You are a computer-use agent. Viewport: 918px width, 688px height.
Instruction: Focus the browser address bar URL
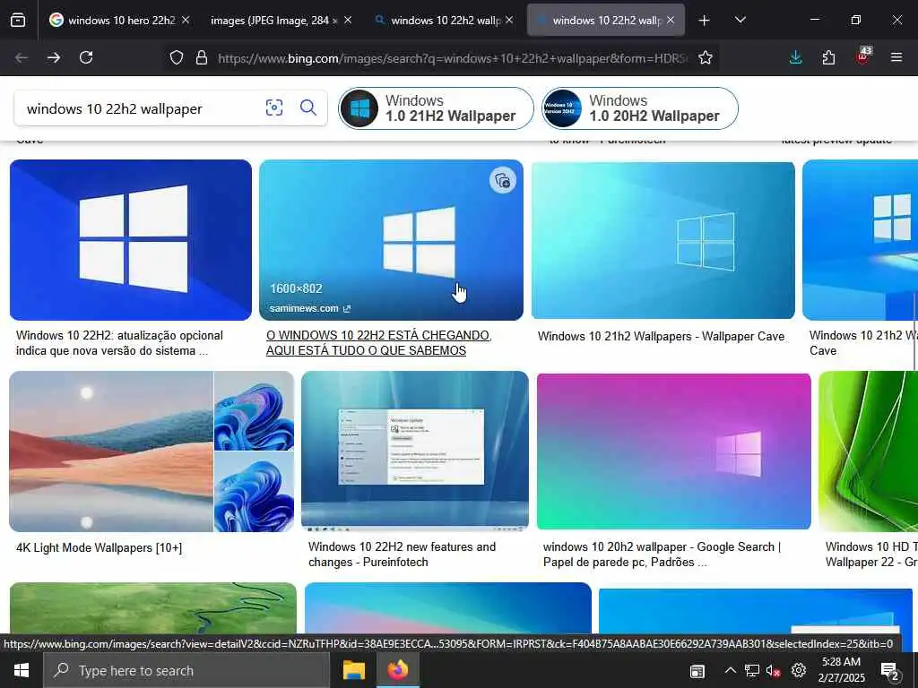[x=453, y=58]
